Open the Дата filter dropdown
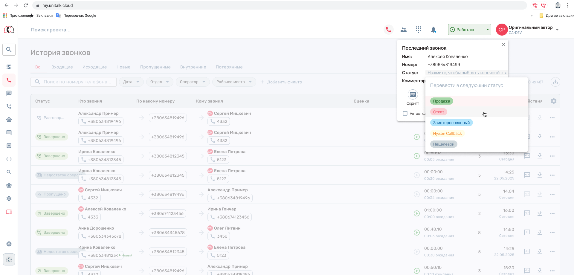This screenshot has height=275, width=574. point(131,82)
